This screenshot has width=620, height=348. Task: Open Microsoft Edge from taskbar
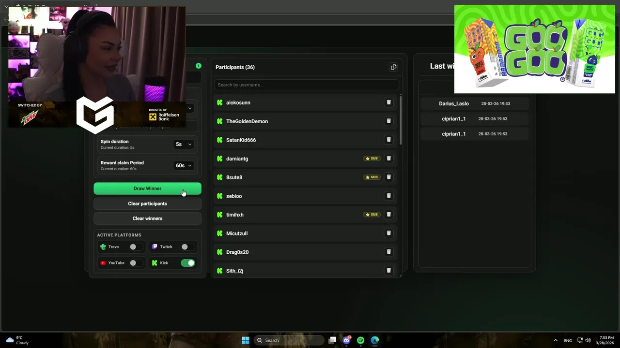[375, 340]
